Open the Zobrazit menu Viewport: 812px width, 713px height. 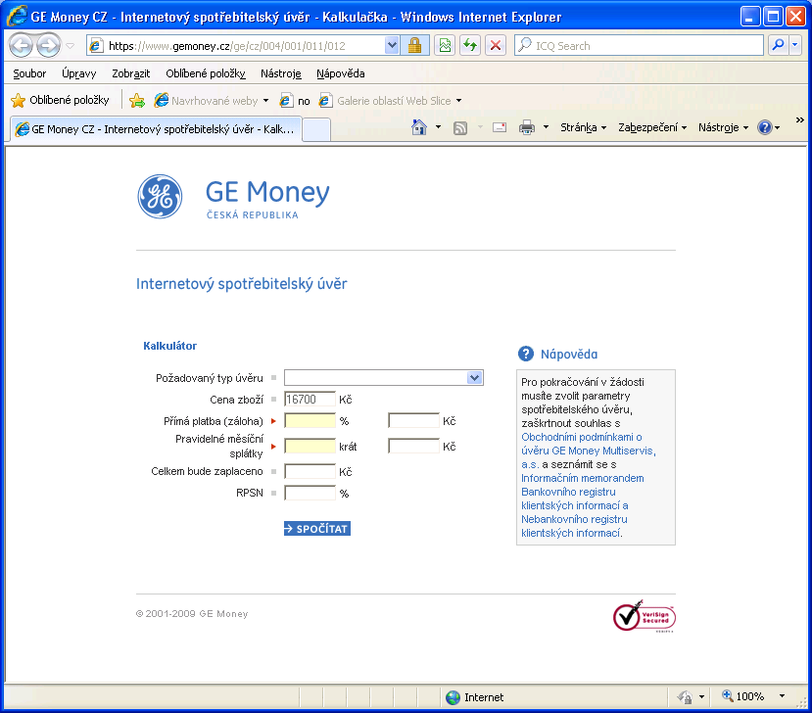coord(131,73)
